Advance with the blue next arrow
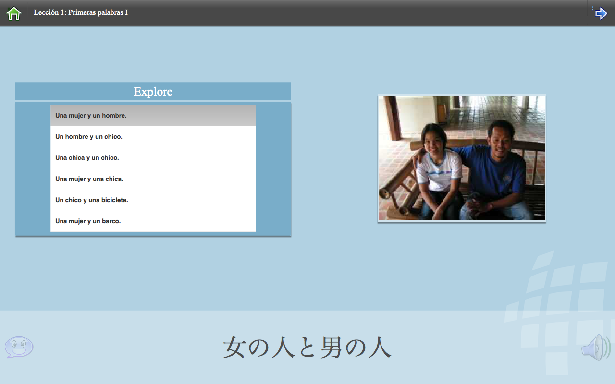The height and width of the screenshot is (384, 615). pos(601,13)
